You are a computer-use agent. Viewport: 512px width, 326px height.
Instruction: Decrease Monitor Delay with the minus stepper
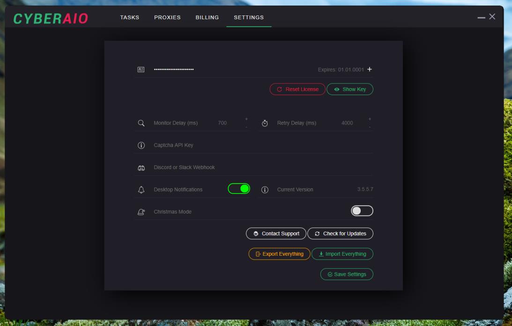246,127
